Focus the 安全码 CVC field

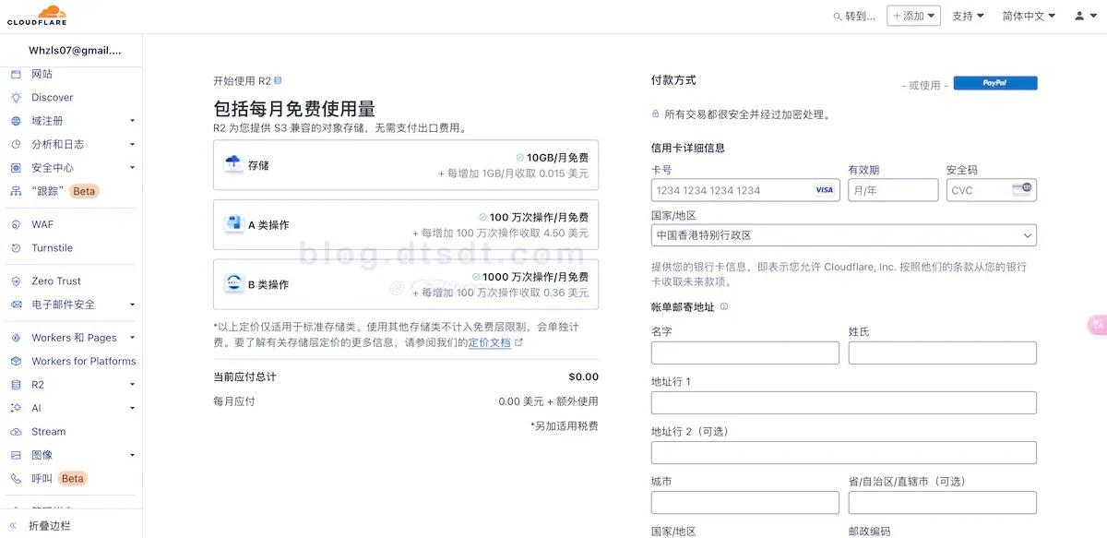pos(992,190)
